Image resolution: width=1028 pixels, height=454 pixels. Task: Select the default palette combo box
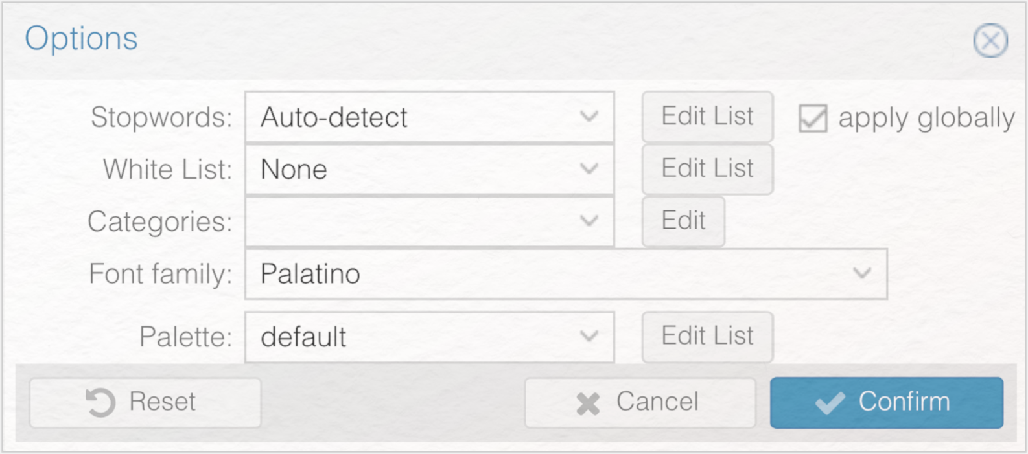point(429,337)
